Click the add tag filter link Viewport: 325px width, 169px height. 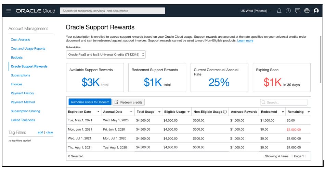[x=40, y=132]
